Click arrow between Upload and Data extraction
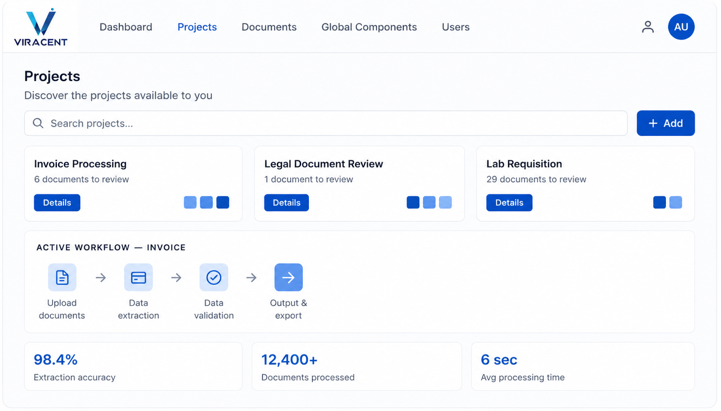Screen dimensions: 721x411 tap(101, 277)
